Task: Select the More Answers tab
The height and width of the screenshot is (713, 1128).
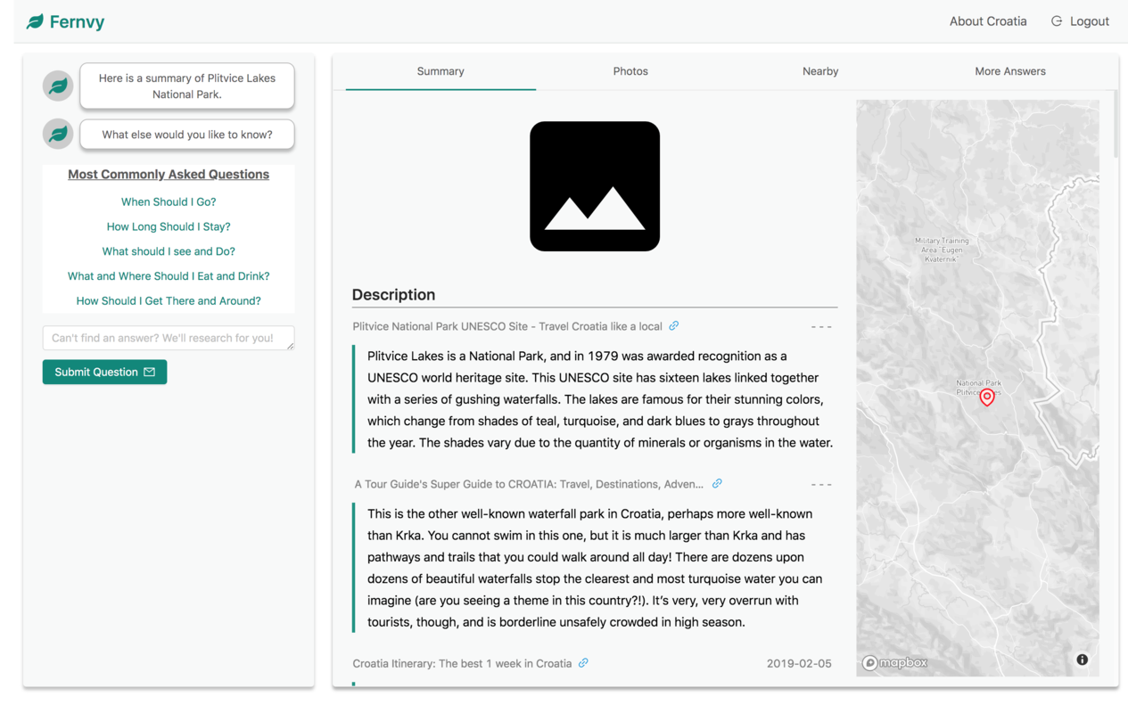Action: click(1009, 71)
